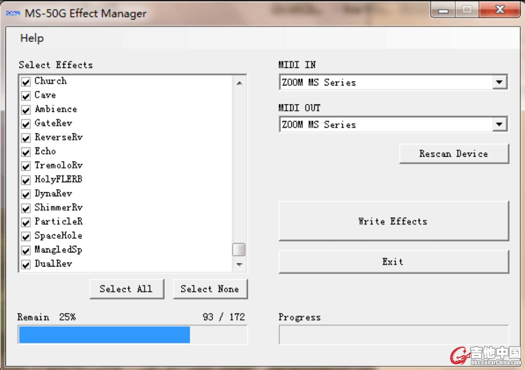Uncheck the TremoloRv checkbox
Image resolution: width=525 pixels, height=370 pixels.
[26, 166]
